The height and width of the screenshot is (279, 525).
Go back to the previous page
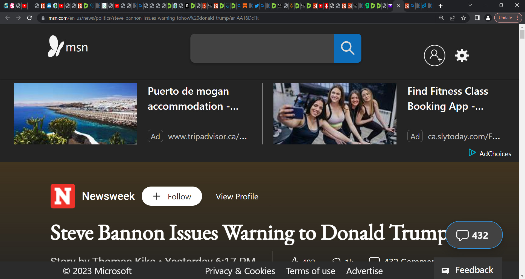click(7, 18)
